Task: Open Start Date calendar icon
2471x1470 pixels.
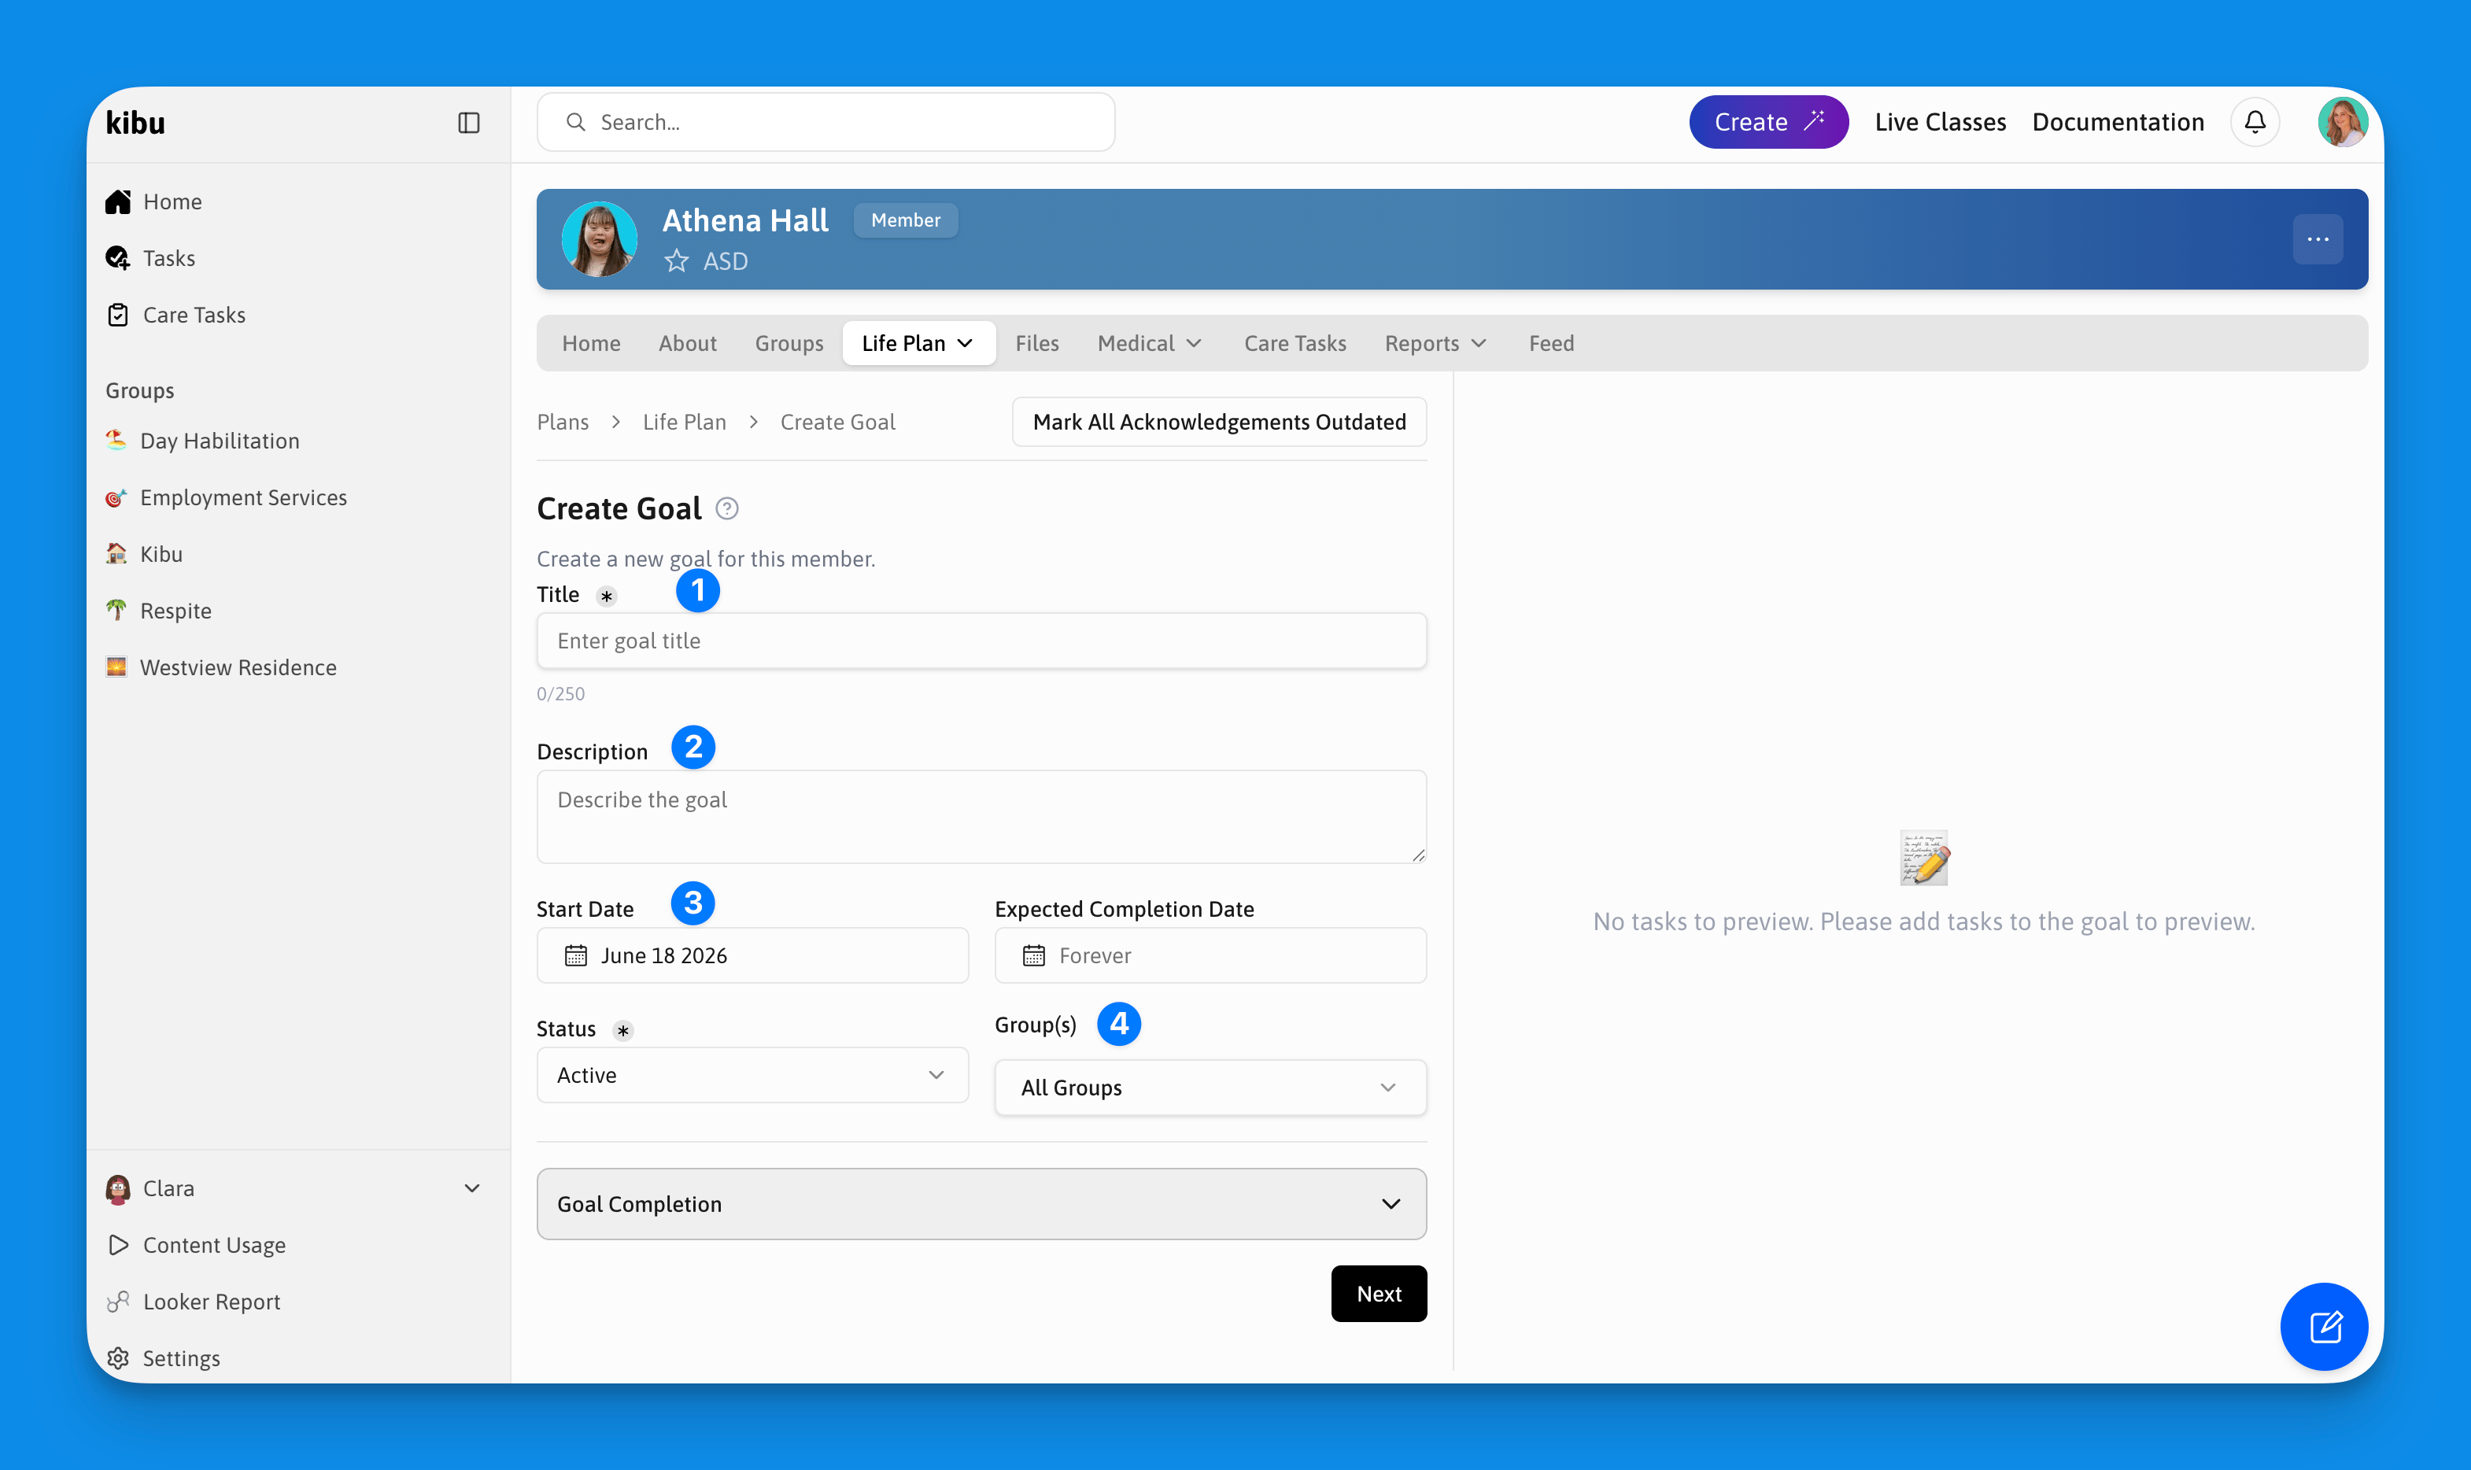Action: pyautogui.click(x=575, y=956)
